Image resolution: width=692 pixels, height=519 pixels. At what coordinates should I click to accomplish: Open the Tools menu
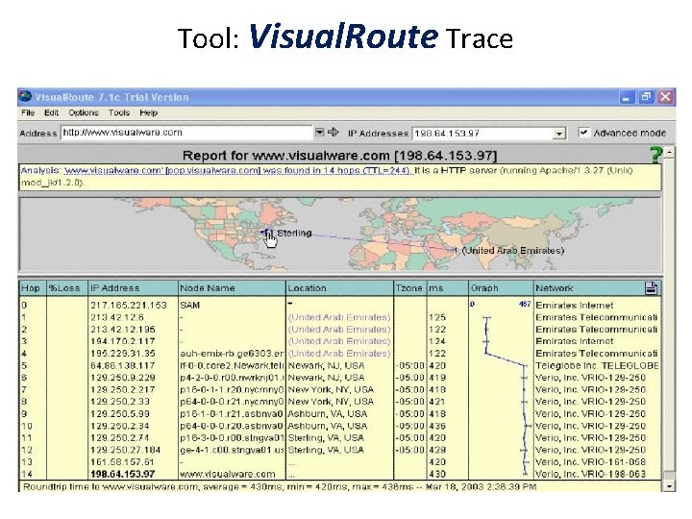(x=119, y=112)
